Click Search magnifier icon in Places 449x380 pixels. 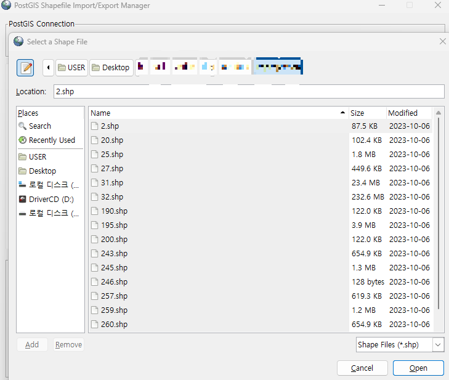click(22, 126)
